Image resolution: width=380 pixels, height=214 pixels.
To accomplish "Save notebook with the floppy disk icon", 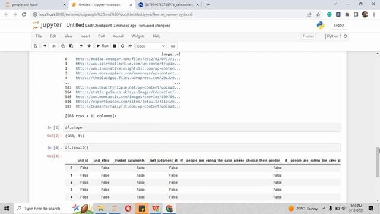I will (36, 46).
